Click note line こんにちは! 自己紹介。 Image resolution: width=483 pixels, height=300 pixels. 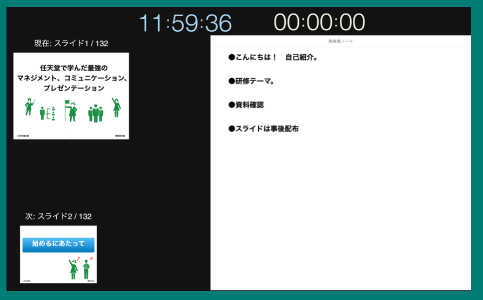click(x=273, y=57)
